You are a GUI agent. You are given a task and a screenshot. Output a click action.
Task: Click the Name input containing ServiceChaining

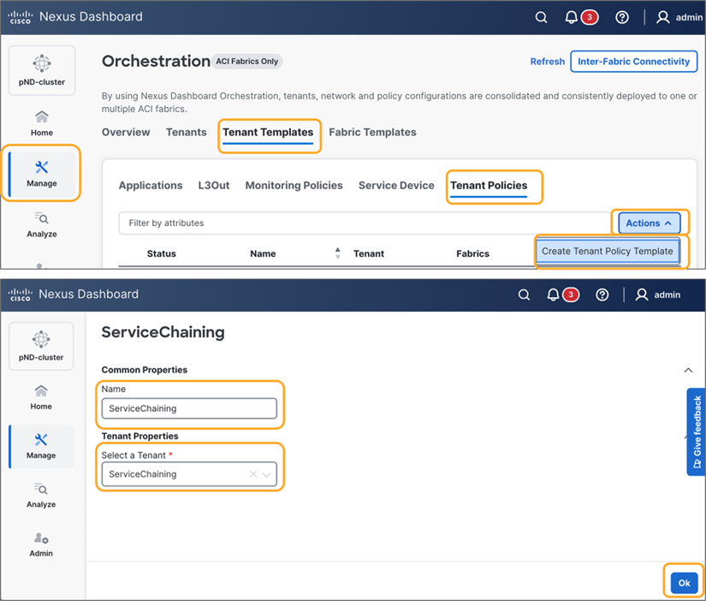tap(189, 408)
